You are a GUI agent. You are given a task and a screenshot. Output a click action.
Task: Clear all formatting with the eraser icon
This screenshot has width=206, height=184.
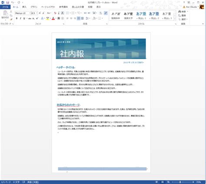(55, 13)
